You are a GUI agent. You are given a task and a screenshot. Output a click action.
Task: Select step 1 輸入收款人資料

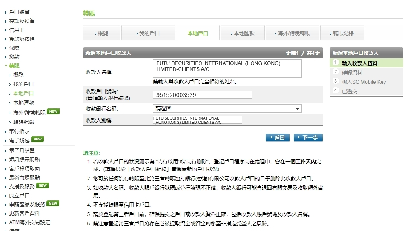click(366, 63)
